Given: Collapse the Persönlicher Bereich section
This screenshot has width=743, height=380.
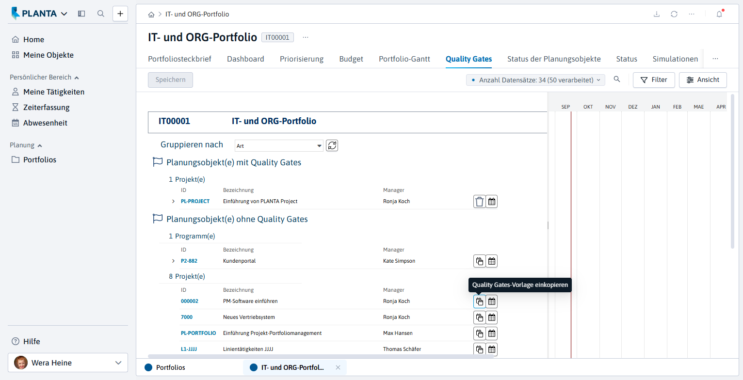Looking at the screenshot, I should (77, 77).
